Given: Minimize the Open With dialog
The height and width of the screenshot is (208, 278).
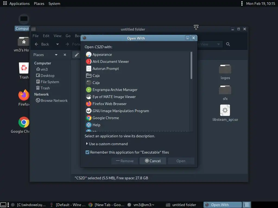Looking at the screenshot, I should (x=188, y=38).
